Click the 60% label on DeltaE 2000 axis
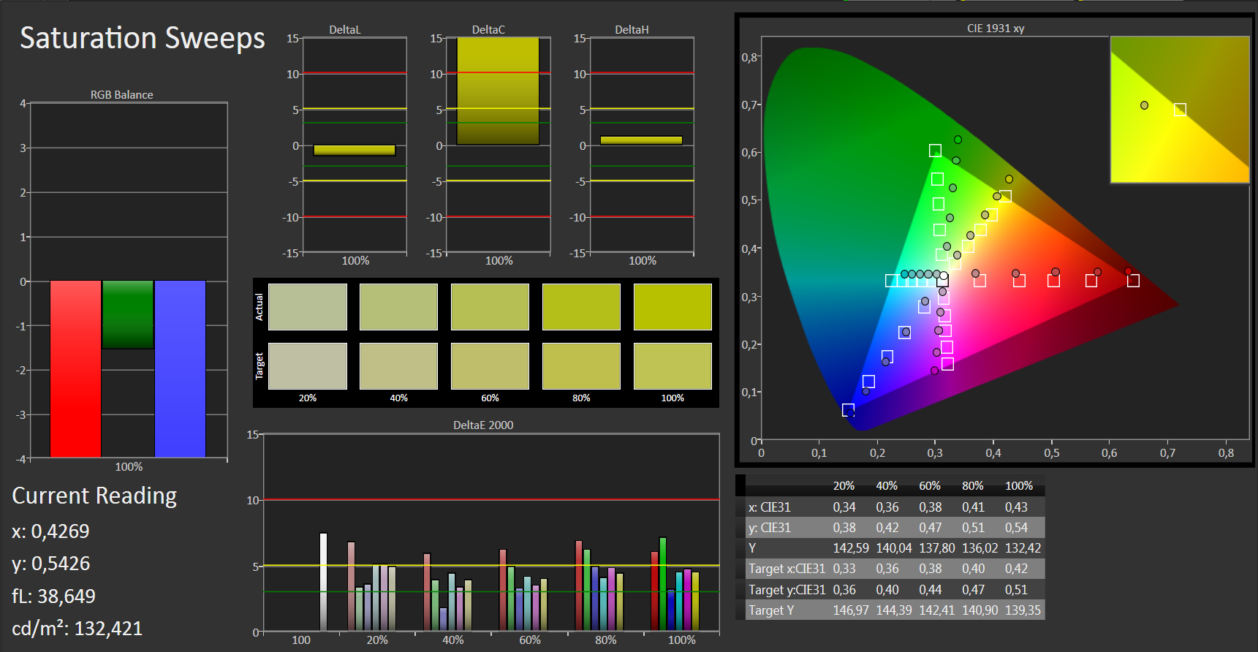 click(x=530, y=640)
